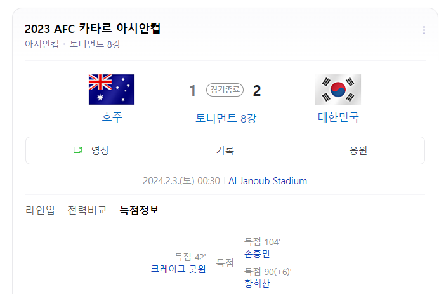This screenshot has height=294, width=446.
Task: Open the 대한민국 team link
Action: pos(338,117)
